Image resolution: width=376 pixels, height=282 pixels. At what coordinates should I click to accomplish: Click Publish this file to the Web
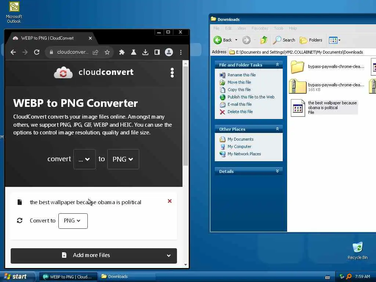pos(251,97)
